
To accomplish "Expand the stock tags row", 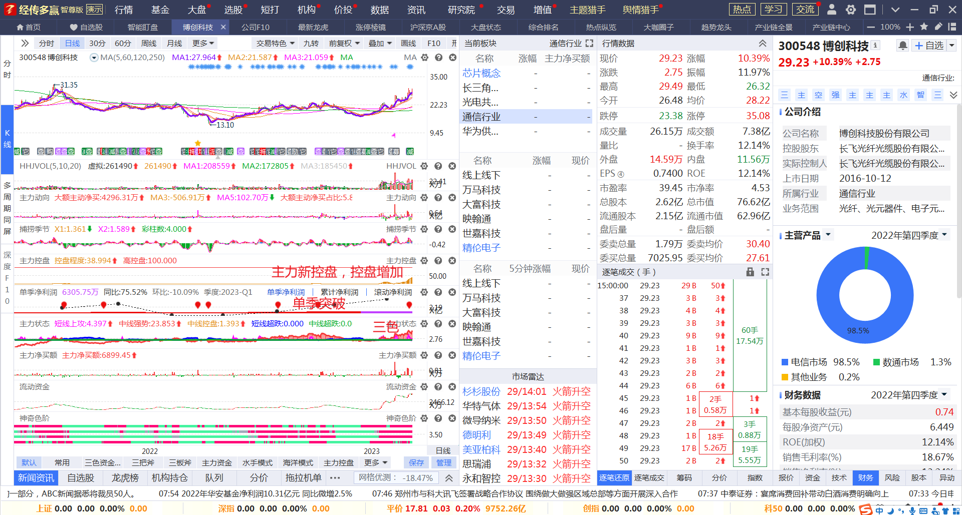I will pyautogui.click(x=953, y=95).
